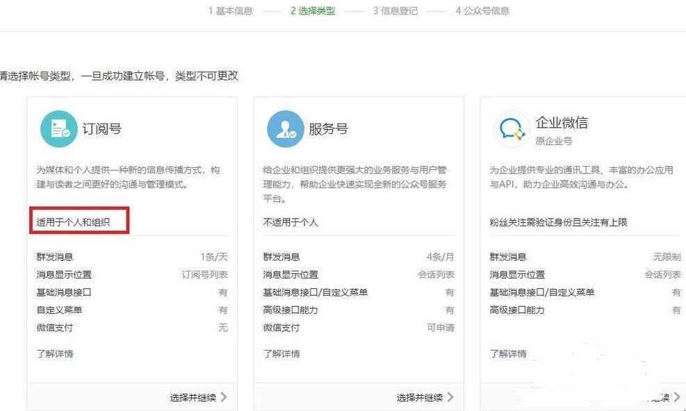Click 粉丝关注需验证身份且关注有上限 text
The image size is (686, 411).
click(x=559, y=222)
